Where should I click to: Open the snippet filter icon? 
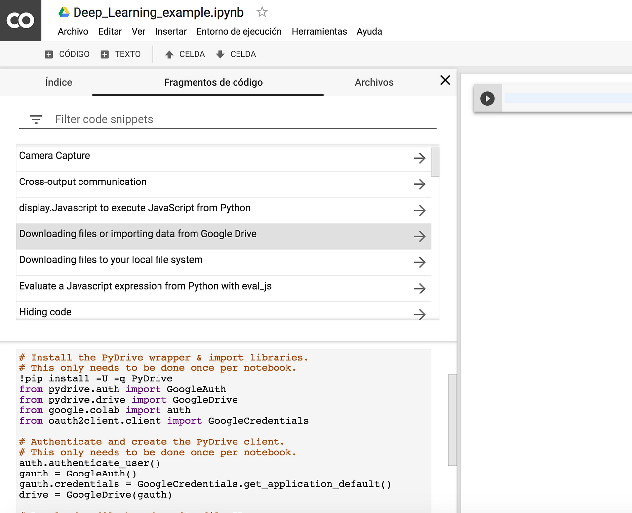point(35,119)
